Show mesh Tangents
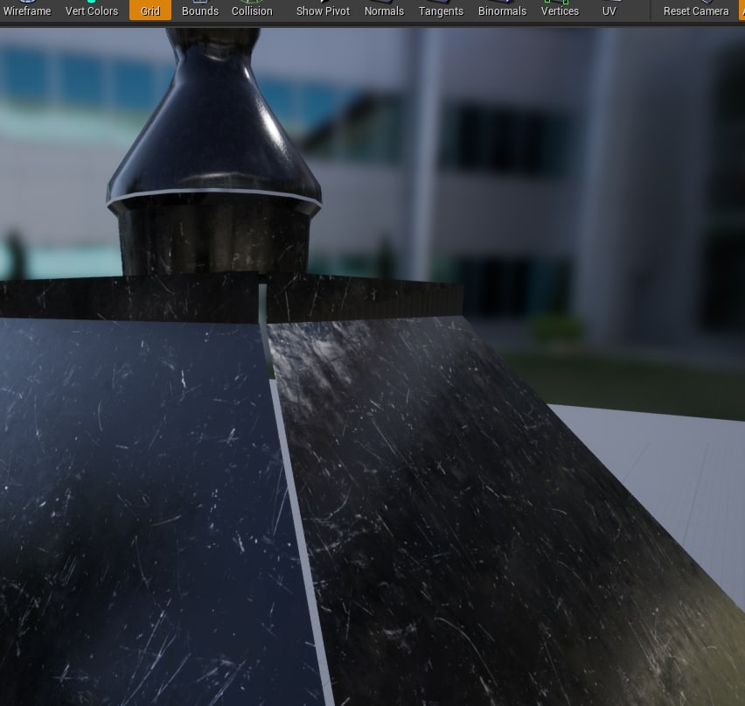This screenshot has height=706, width=745. click(441, 10)
